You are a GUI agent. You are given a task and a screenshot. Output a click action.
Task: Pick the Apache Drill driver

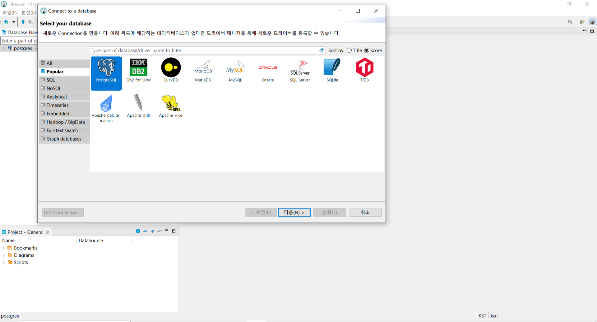tap(138, 106)
